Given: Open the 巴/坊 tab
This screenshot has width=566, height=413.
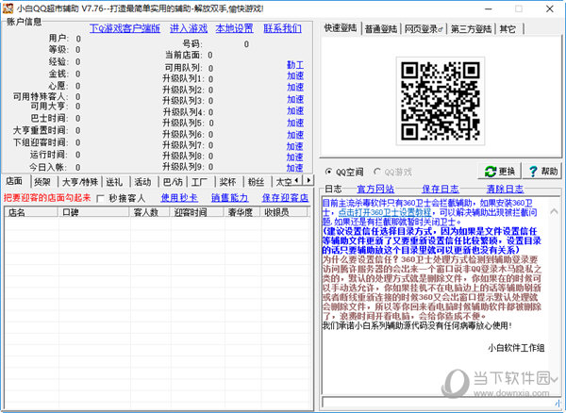Looking at the screenshot, I should point(173,182).
